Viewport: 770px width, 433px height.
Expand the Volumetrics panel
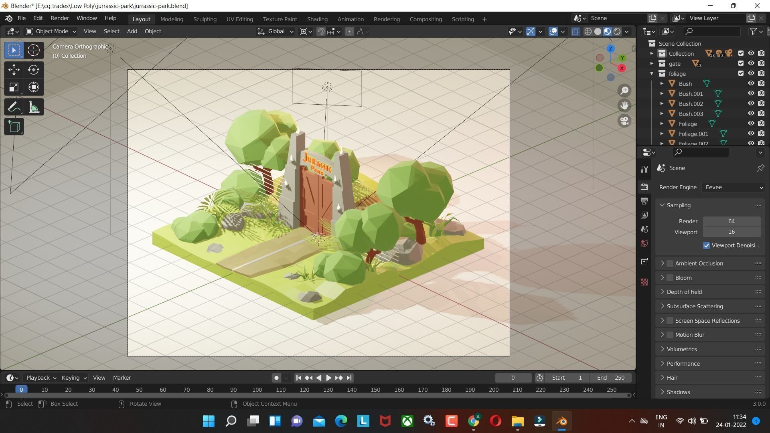coord(662,349)
